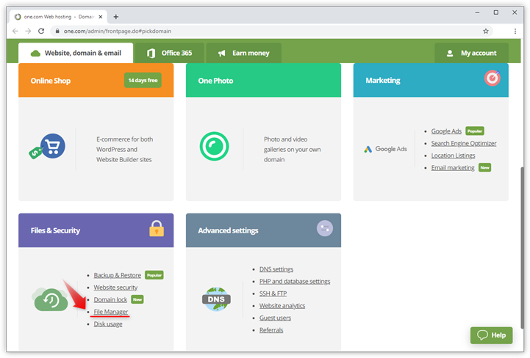Click the page vertical scrollbar
Viewport: 530px width, 358px height.
click(522, 246)
